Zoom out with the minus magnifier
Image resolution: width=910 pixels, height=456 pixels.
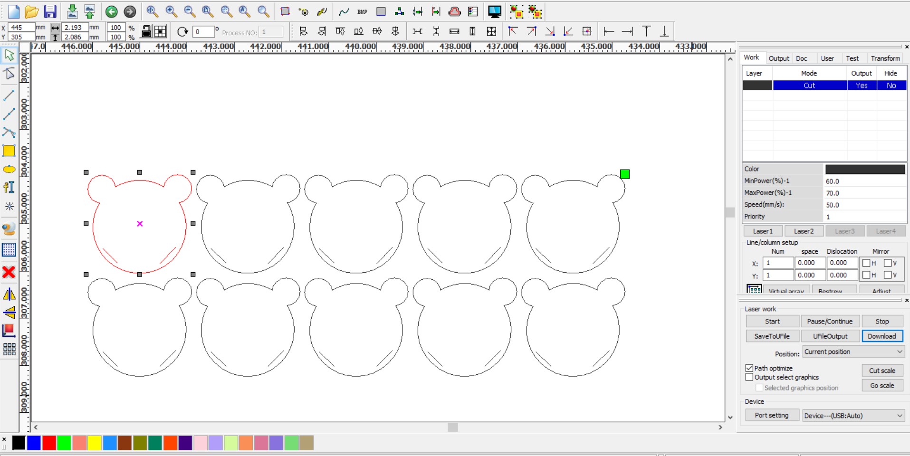[x=190, y=11]
